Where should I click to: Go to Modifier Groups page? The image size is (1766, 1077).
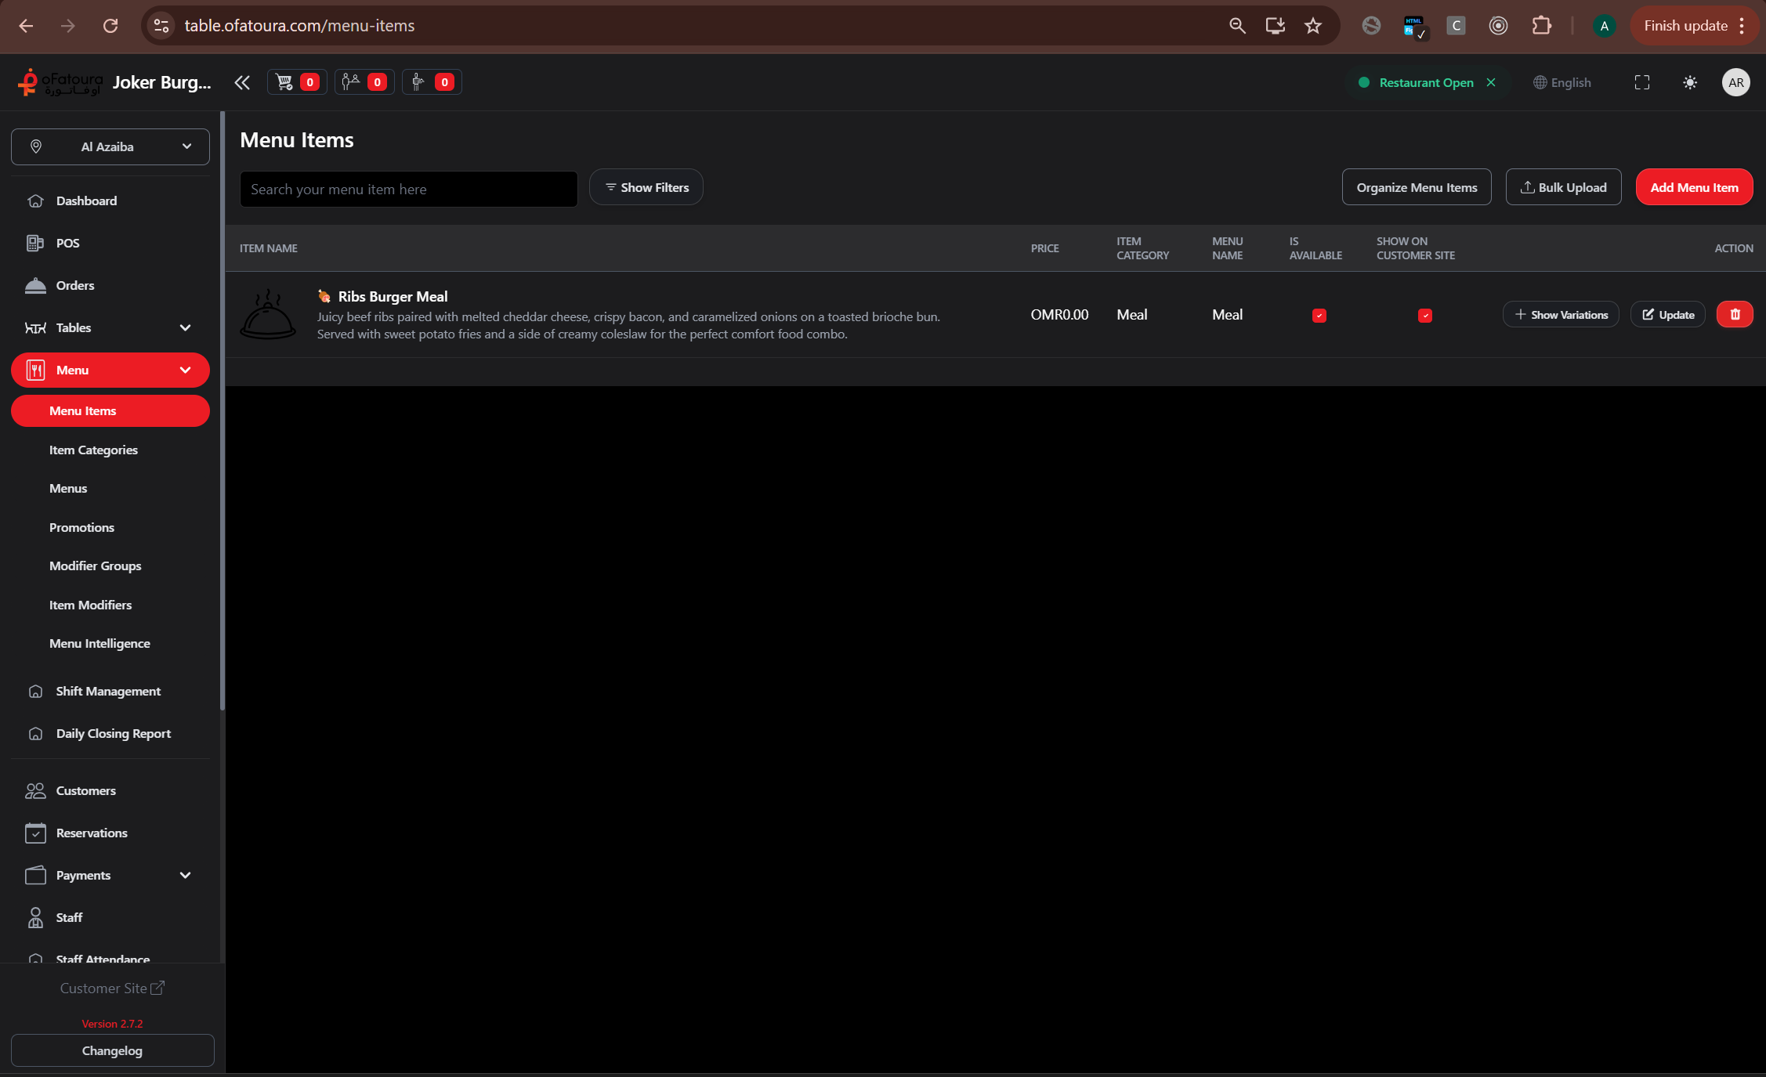pyautogui.click(x=95, y=566)
